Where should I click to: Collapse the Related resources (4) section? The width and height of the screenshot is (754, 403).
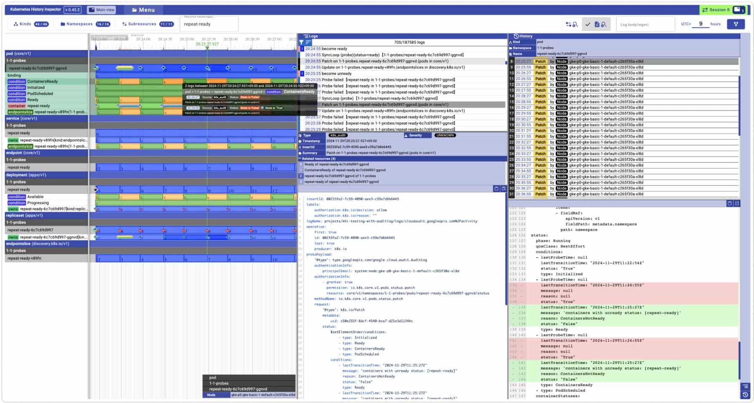click(x=301, y=159)
